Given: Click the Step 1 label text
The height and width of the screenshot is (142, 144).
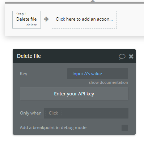Looking at the screenshot, I should pyautogui.click(x=21, y=14).
